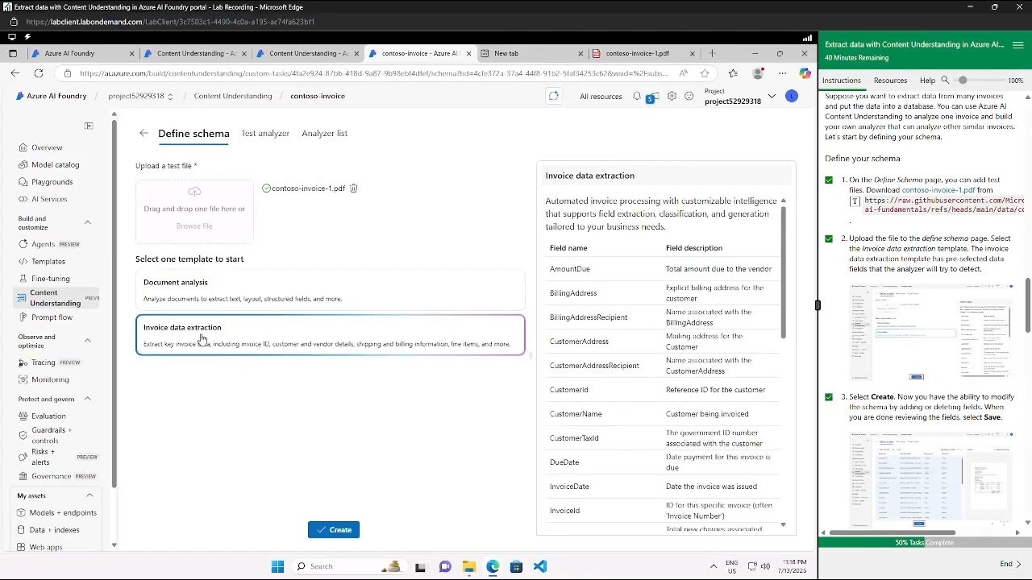Image resolution: width=1032 pixels, height=580 pixels.
Task: Click the back arrow beside Define schema
Action: [144, 134]
